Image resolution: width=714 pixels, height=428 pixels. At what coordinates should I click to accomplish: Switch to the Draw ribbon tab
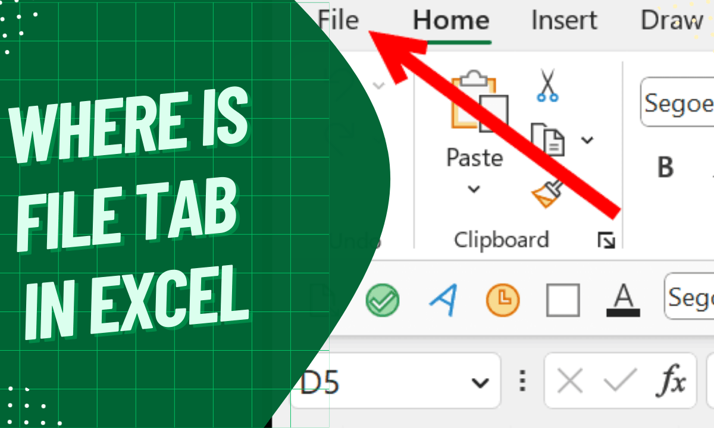coord(672,21)
